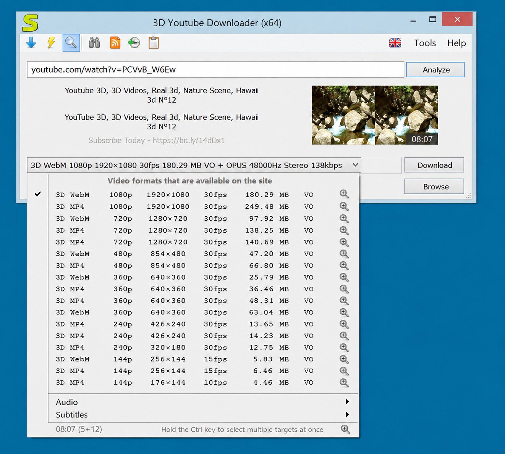The width and height of the screenshot is (505, 454).
Task: Click the clipboard paste icon
Action: pos(154,43)
